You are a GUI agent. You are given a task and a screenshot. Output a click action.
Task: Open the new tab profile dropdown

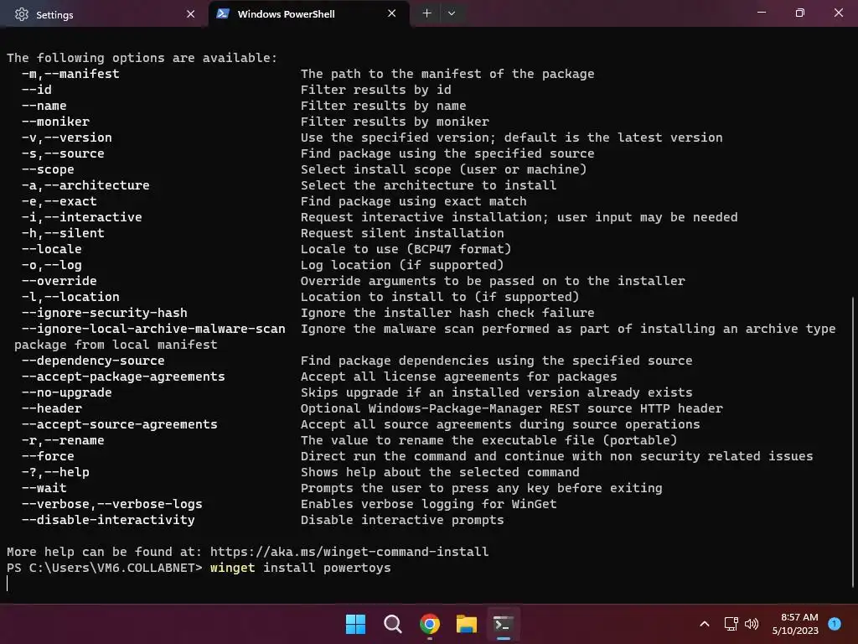pyautogui.click(x=452, y=13)
